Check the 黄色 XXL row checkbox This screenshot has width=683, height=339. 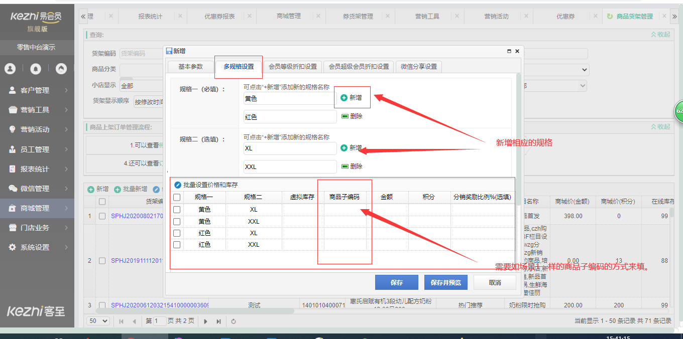(177, 222)
